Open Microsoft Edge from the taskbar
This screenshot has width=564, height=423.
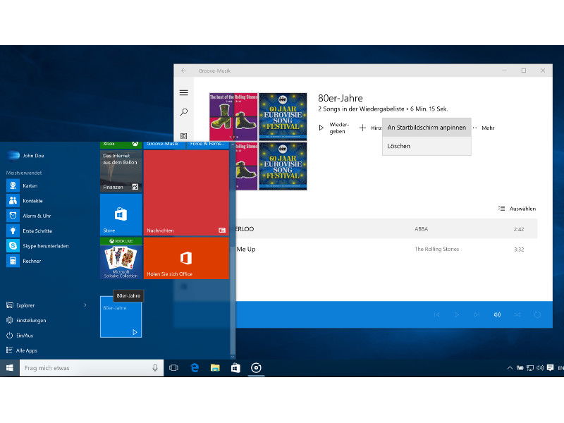195,367
